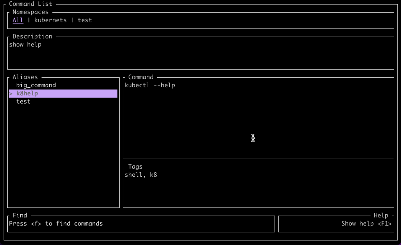Click the '>' selection marker beside k8help
The image size is (401, 245).
click(11, 94)
